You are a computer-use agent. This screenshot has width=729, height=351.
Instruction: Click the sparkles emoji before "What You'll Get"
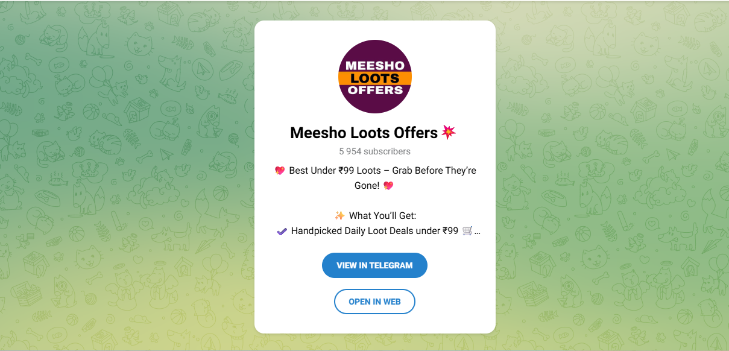pos(339,216)
